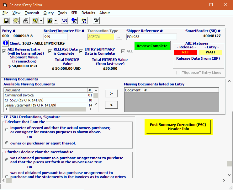Image resolution: width=233 pixels, height=190 pixels.
Task: Click the Shipper Reference # field
Action: [151, 37]
